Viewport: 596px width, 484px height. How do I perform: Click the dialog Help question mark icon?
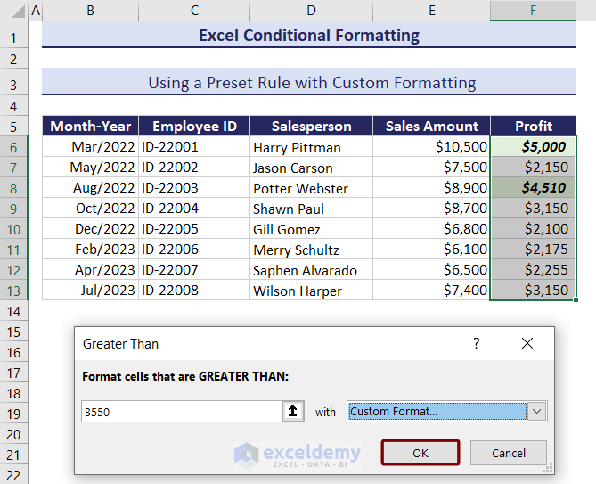pos(477,343)
